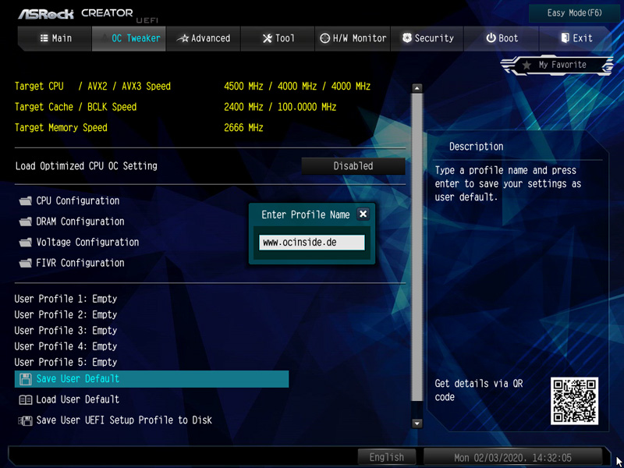Open the Advanced tab
Image resolution: width=624 pixels, height=468 pixels.
[x=203, y=38]
